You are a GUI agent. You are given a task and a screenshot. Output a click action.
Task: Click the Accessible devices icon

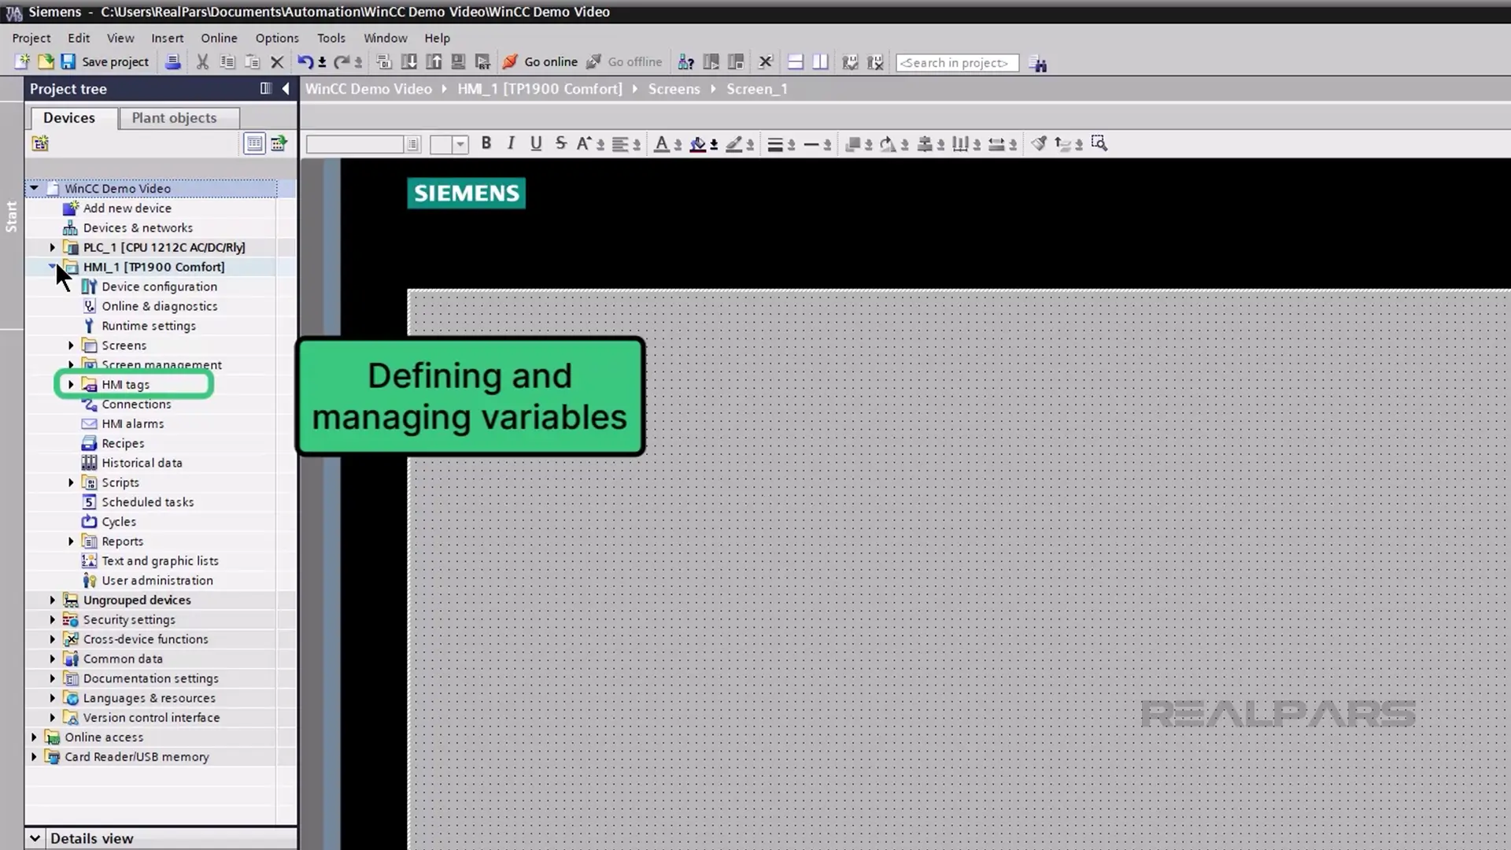686,62
